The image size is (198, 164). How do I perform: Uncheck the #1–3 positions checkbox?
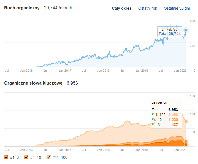coord(6,157)
